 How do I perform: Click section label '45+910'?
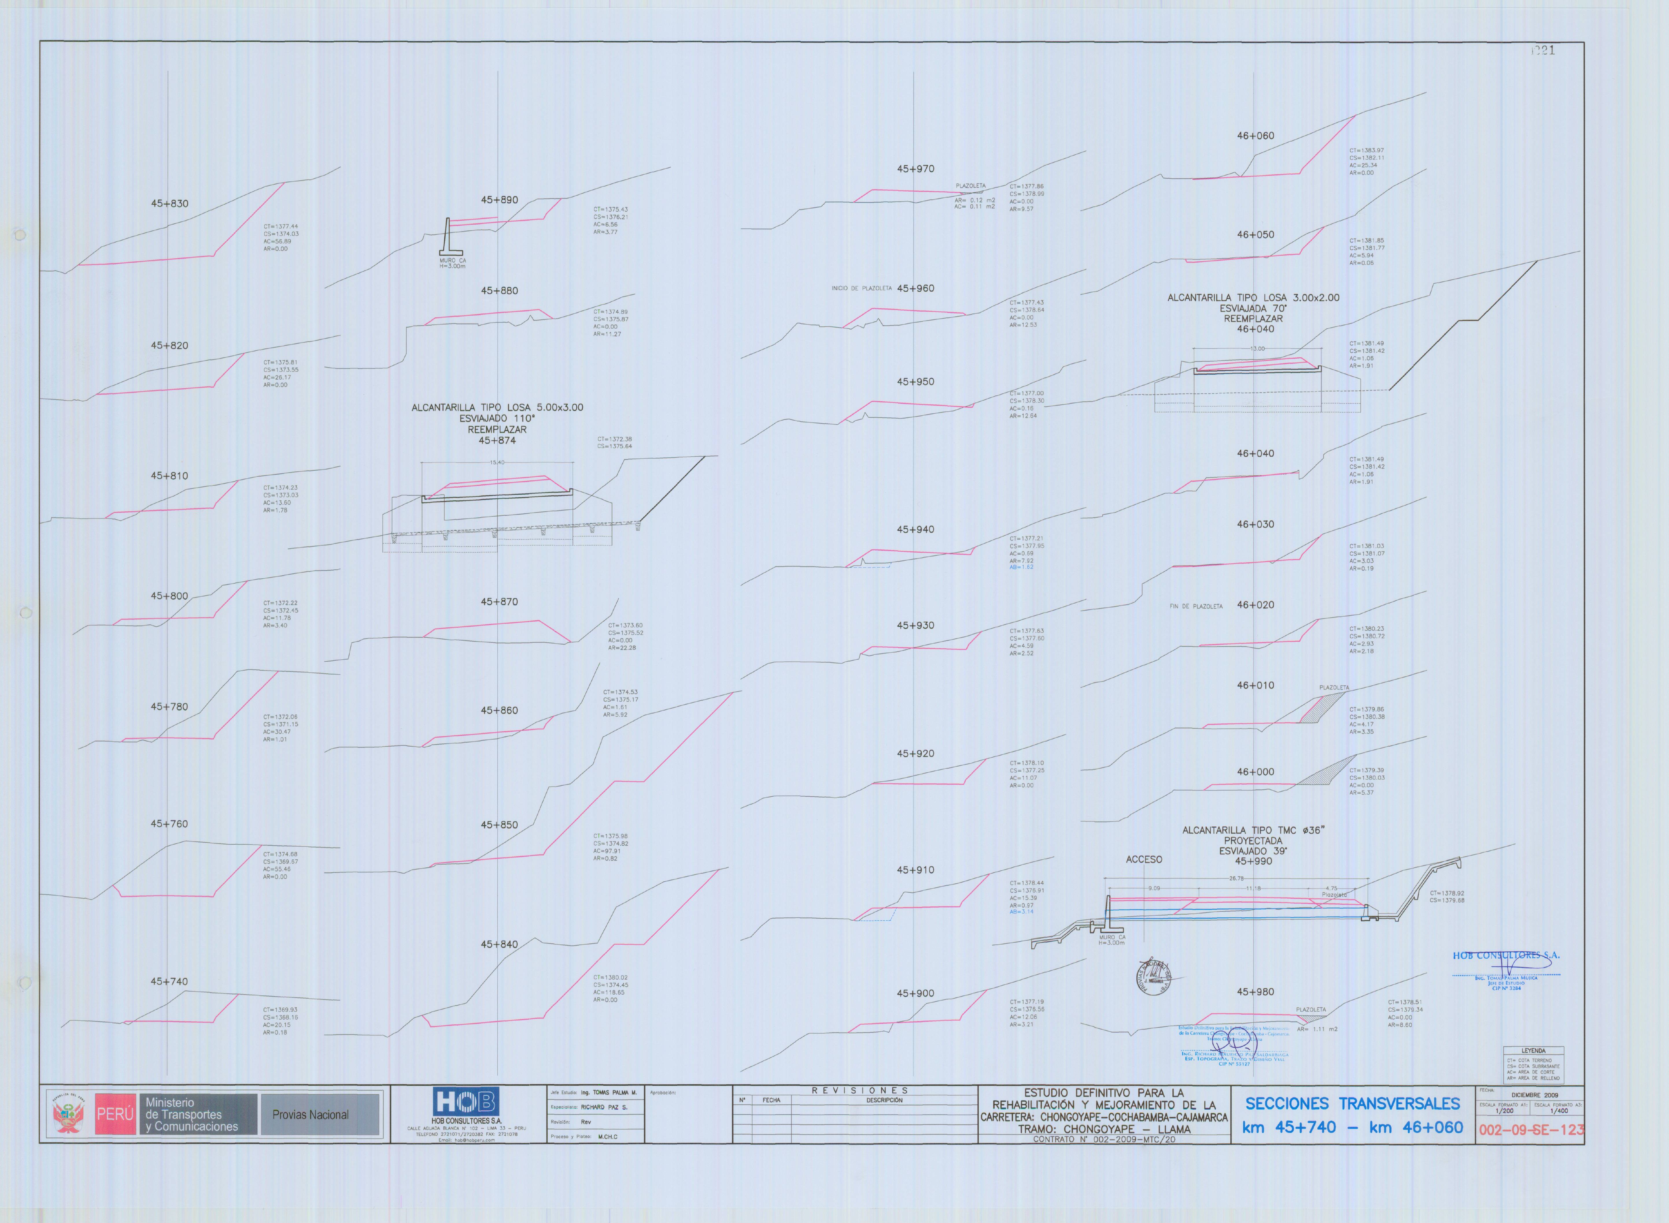click(916, 870)
